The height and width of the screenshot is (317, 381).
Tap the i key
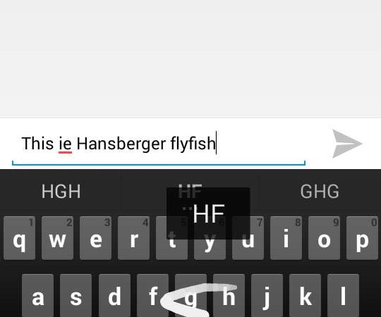[x=286, y=238]
